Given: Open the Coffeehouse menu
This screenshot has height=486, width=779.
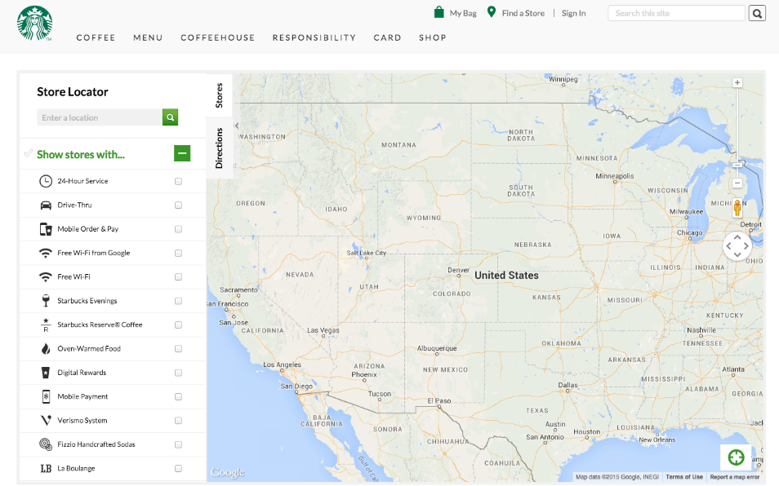Looking at the screenshot, I should pyautogui.click(x=217, y=38).
